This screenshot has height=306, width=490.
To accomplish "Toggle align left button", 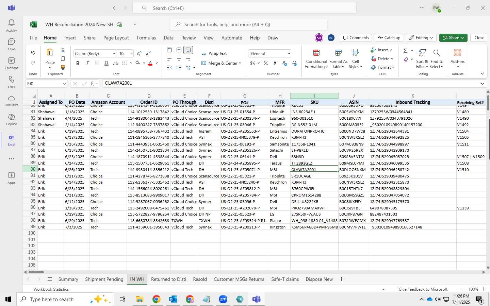I will [169, 59].
